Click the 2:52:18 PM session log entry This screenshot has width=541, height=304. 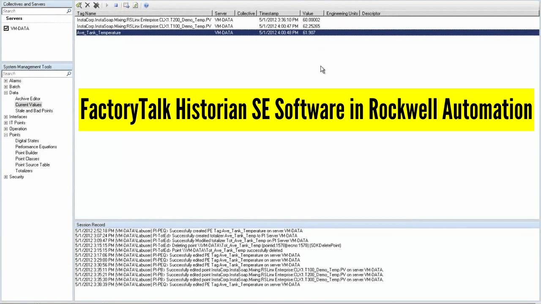click(189, 231)
